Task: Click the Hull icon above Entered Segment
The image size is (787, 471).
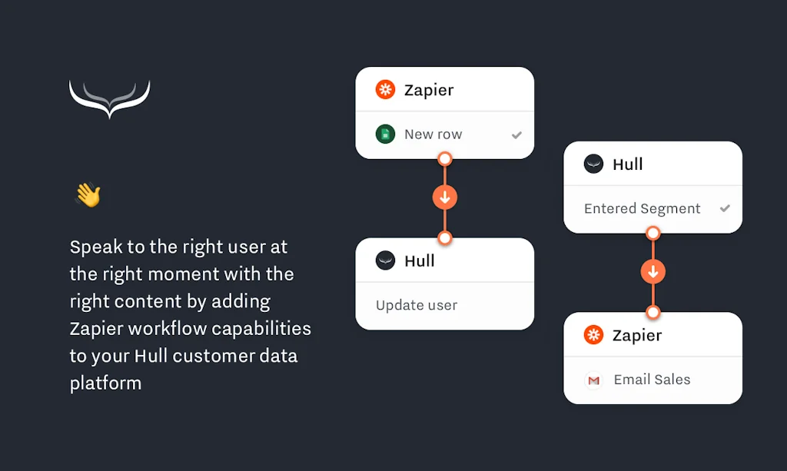Action: [x=593, y=164]
